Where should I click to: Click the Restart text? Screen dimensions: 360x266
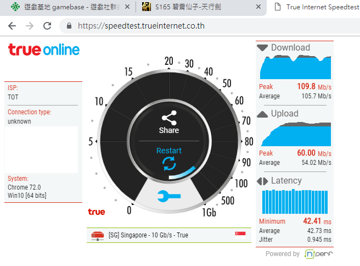tap(169, 151)
